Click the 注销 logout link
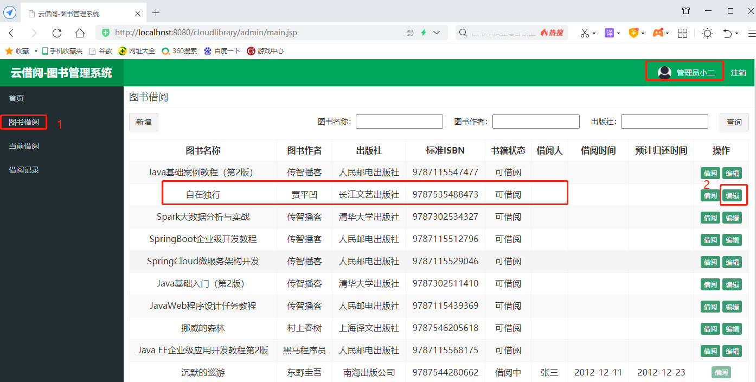Screen dimensions: 756x382 (738, 73)
